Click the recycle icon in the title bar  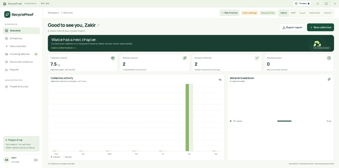5,4
